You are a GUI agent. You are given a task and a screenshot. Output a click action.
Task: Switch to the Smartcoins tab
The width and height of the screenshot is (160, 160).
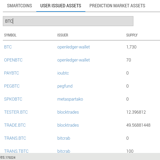coord(19,6)
